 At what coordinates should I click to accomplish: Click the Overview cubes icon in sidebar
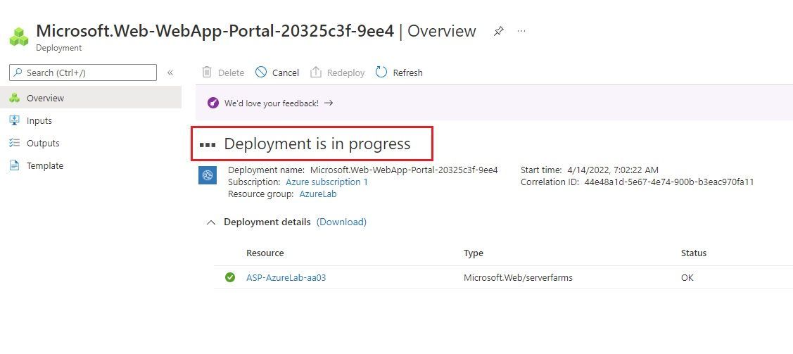point(15,98)
